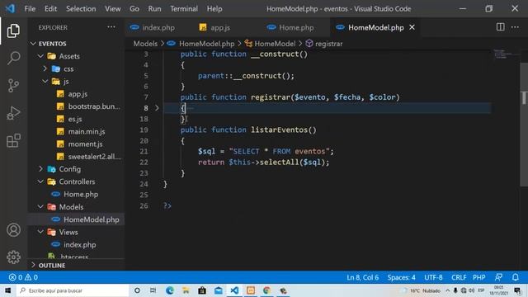The image size is (528, 297).
Task: Open editor more actions ellipsis
Action: tap(515, 27)
